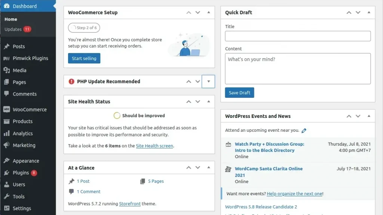
Task: Click the Marketing megaphone icon
Action: click(7, 145)
